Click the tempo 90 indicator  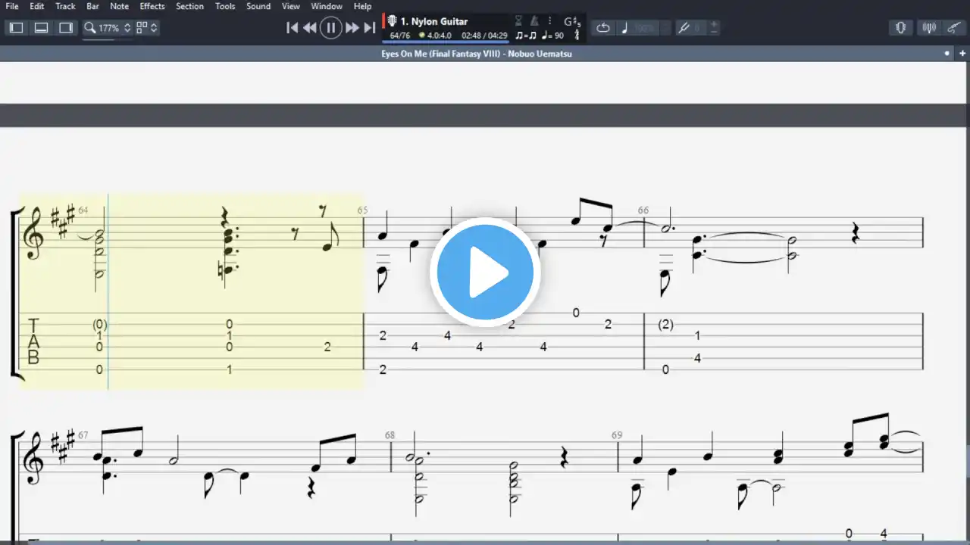552,36
